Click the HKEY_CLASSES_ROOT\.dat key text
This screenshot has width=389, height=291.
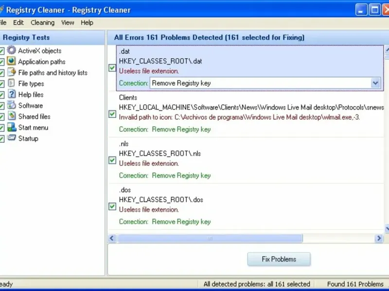coord(160,61)
